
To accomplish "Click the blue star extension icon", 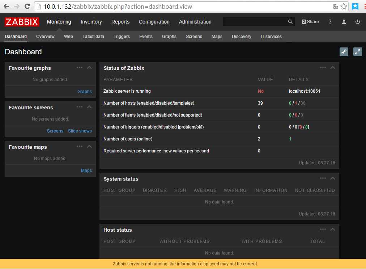I will pos(355,6).
